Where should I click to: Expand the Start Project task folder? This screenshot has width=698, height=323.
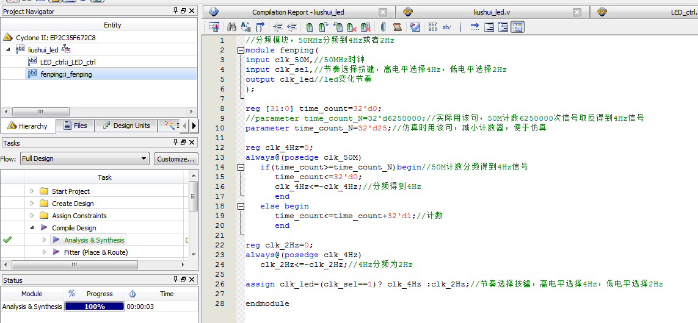[32, 191]
